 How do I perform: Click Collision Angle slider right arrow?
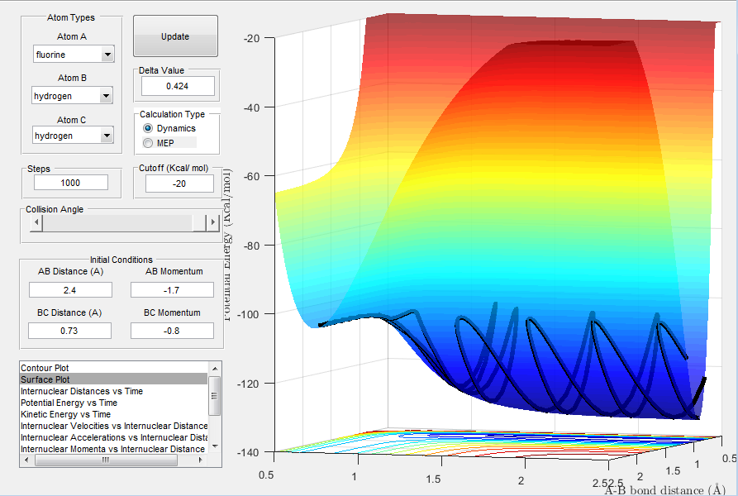click(213, 222)
